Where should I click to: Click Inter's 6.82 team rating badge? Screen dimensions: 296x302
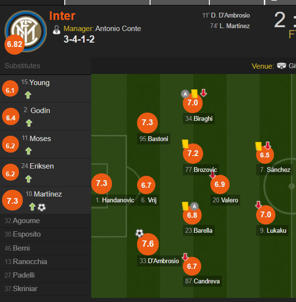click(14, 44)
